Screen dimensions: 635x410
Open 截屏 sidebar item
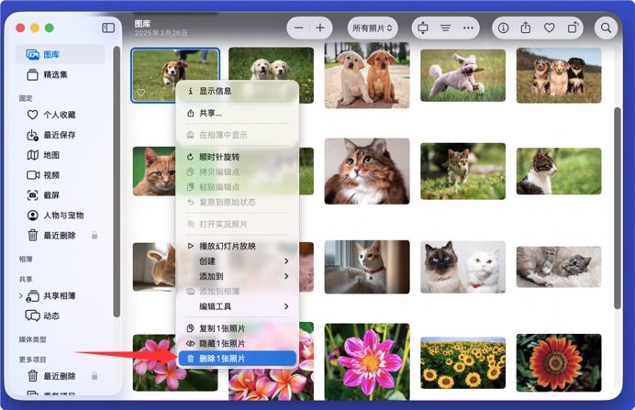click(x=61, y=195)
